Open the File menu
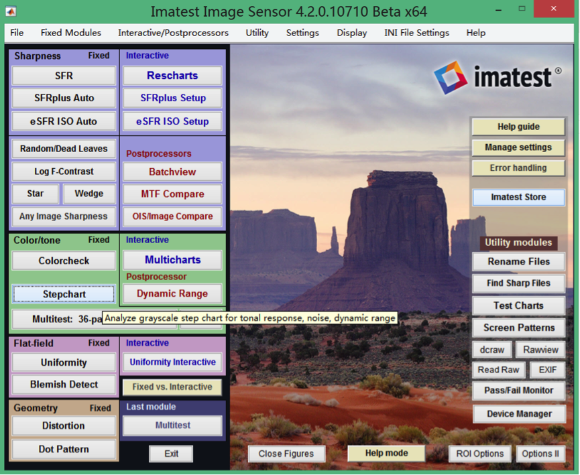Image resolution: width=580 pixels, height=475 pixels. point(17,33)
